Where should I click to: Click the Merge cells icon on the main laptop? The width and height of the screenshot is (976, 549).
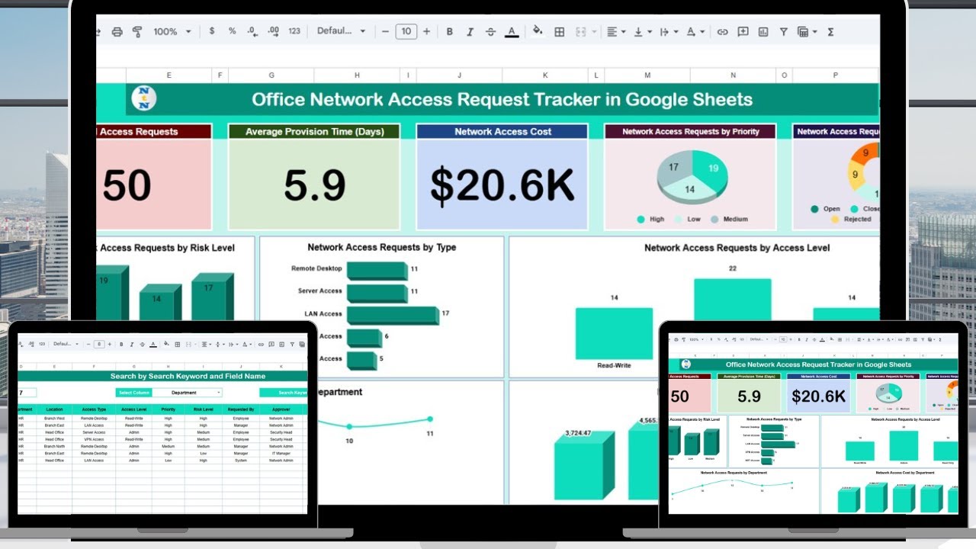[581, 31]
